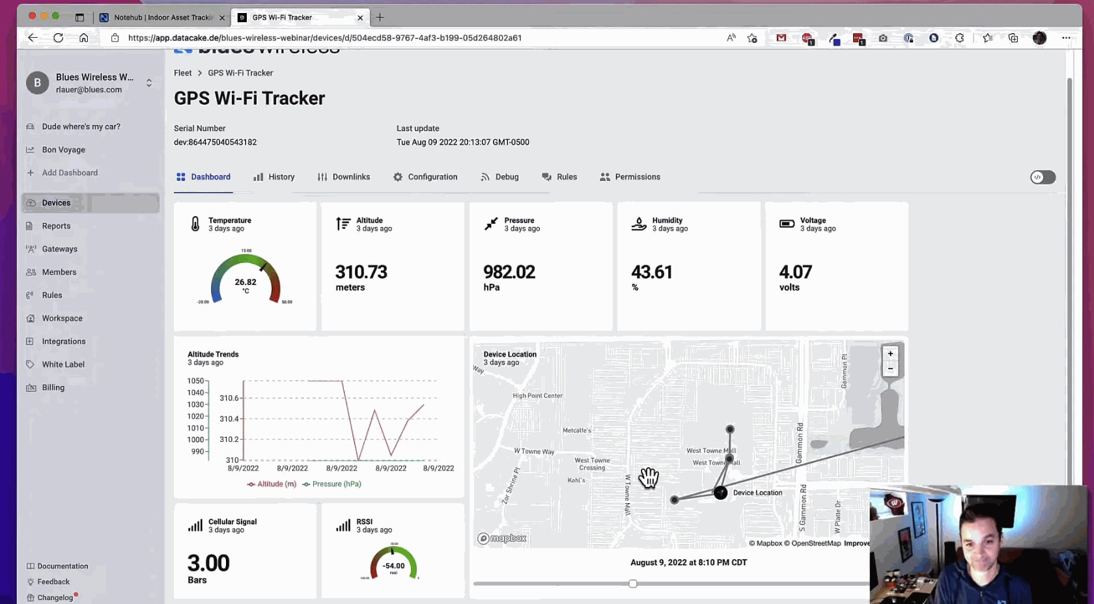Click the temperature gauge showing 26.82
Viewport: 1094px width, 604px height.
click(x=245, y=279)
